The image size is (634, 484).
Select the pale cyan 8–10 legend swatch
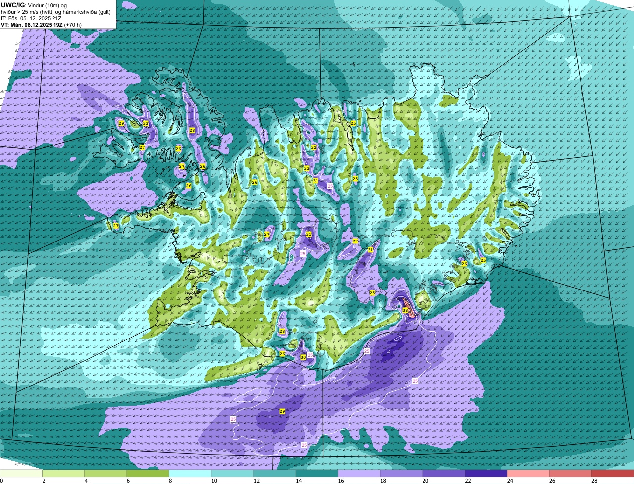[190, 474]
